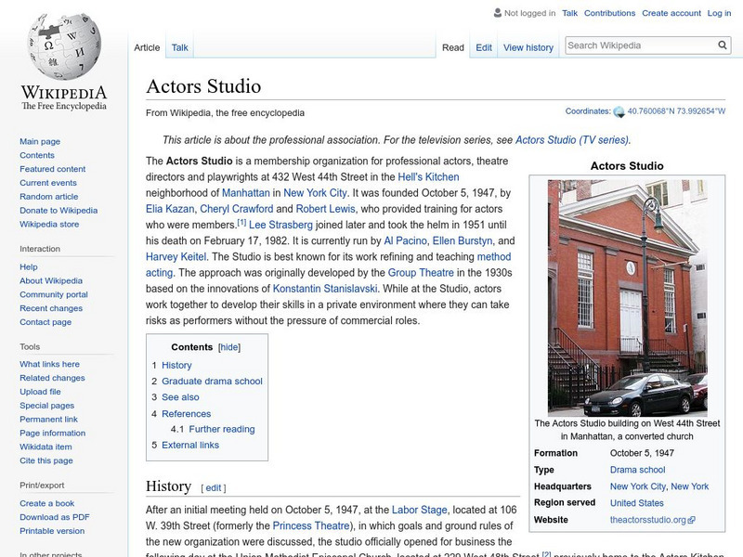Viewport: 743px width, 557px height.
Task: Open the Contact page link
Action: click(x=46, y=322)
